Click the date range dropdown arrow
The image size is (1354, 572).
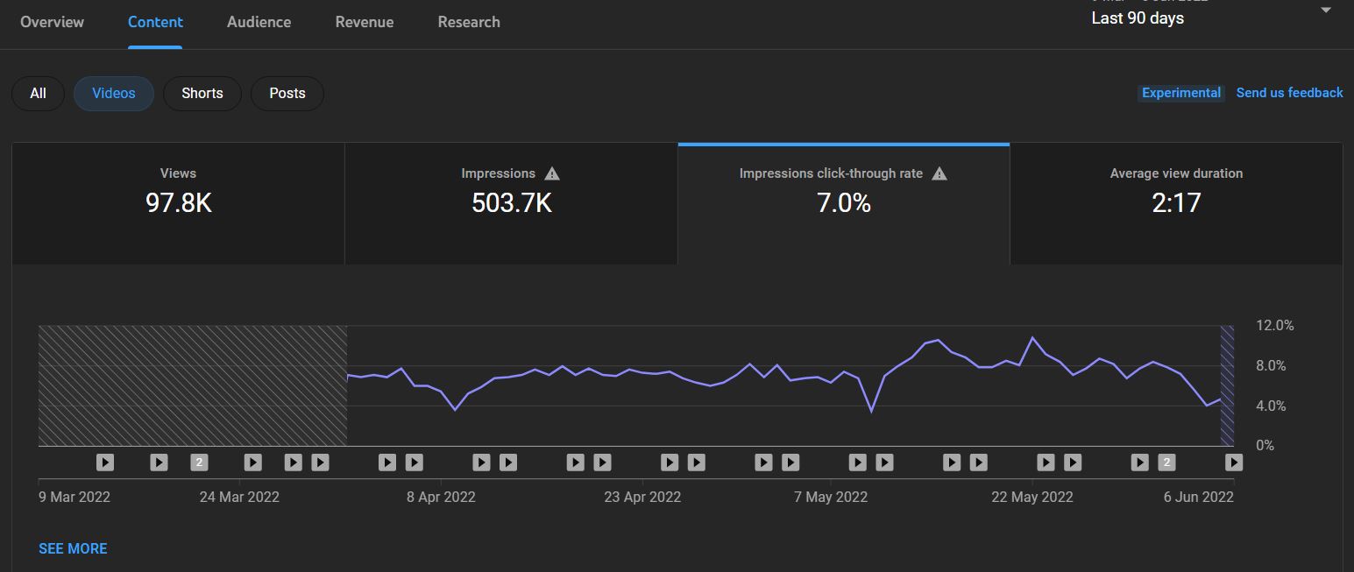pyautogui.click(x=1326, y=11)
